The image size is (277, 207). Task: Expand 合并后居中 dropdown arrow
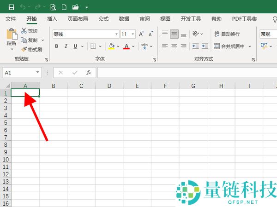250,46
